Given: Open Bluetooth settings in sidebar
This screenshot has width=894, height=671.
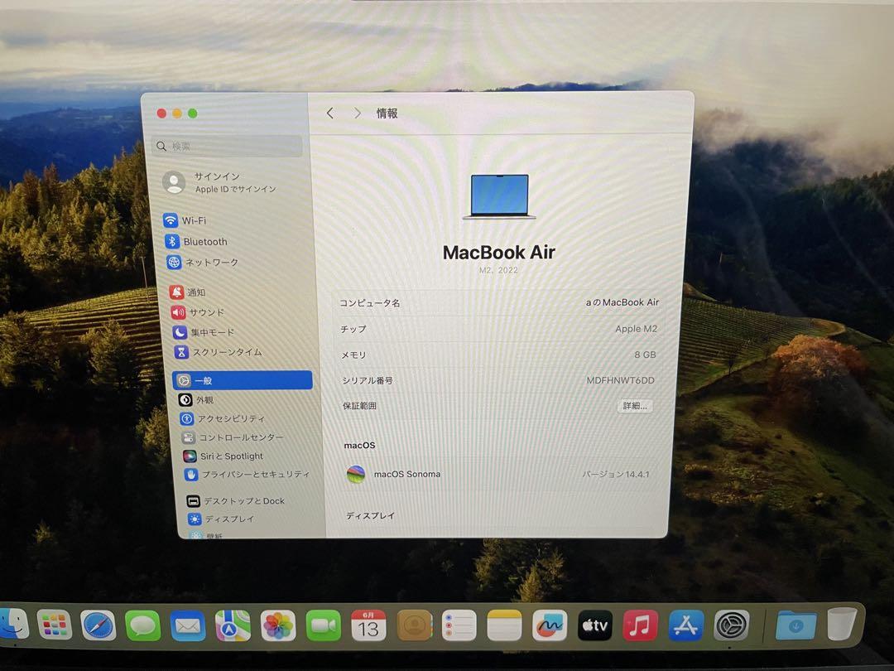Looking at the screenshot, I should point(196,241).
